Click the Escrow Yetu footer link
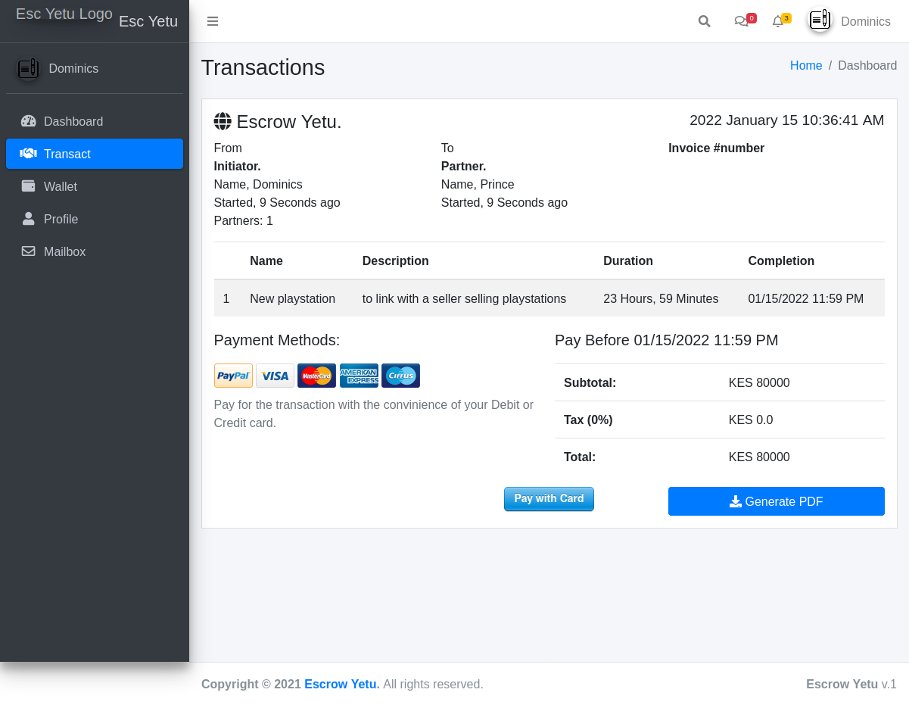Screen dimensions: 909x705 coord(341,684)
